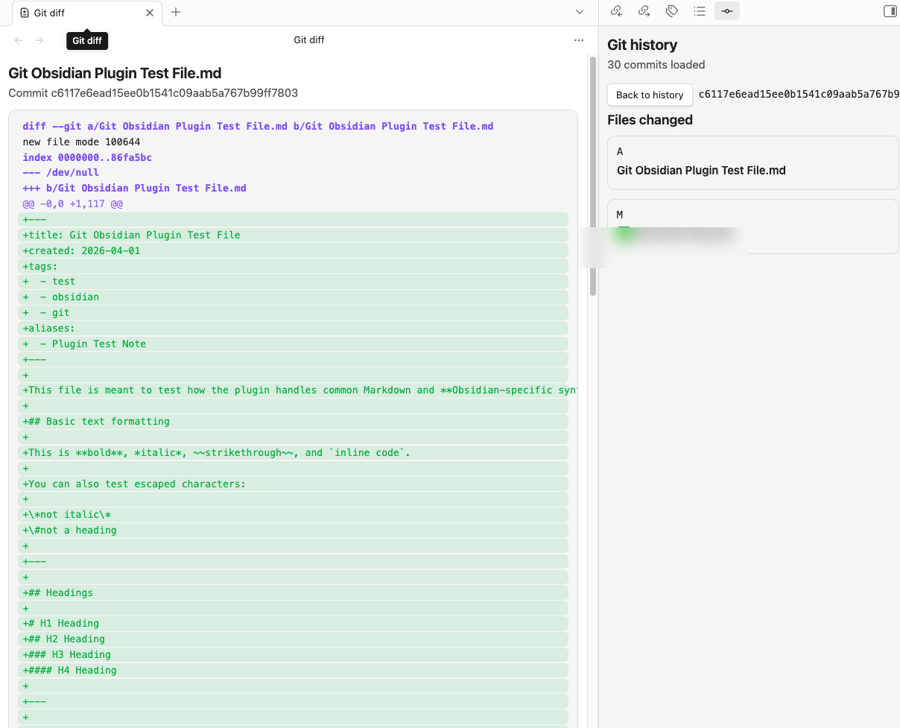Viewport: 900px width, 728px height.
Task: Click the Commit c6117e6ead15 subtitle line
Action: (x=153, y=93)
